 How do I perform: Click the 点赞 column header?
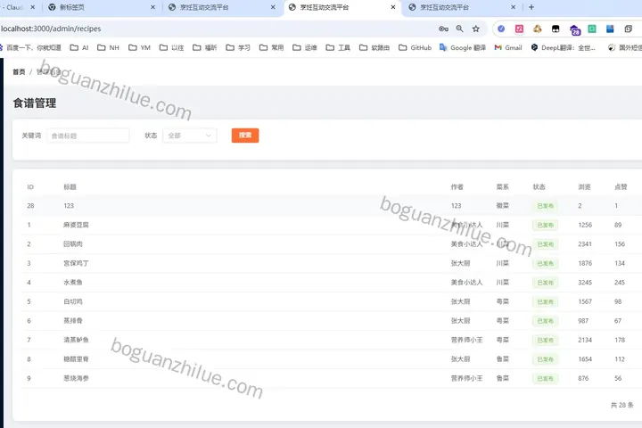tap(621, 186)
